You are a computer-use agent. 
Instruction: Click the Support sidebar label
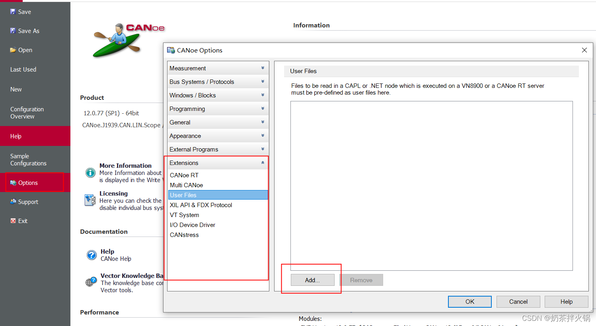point(28,202)
